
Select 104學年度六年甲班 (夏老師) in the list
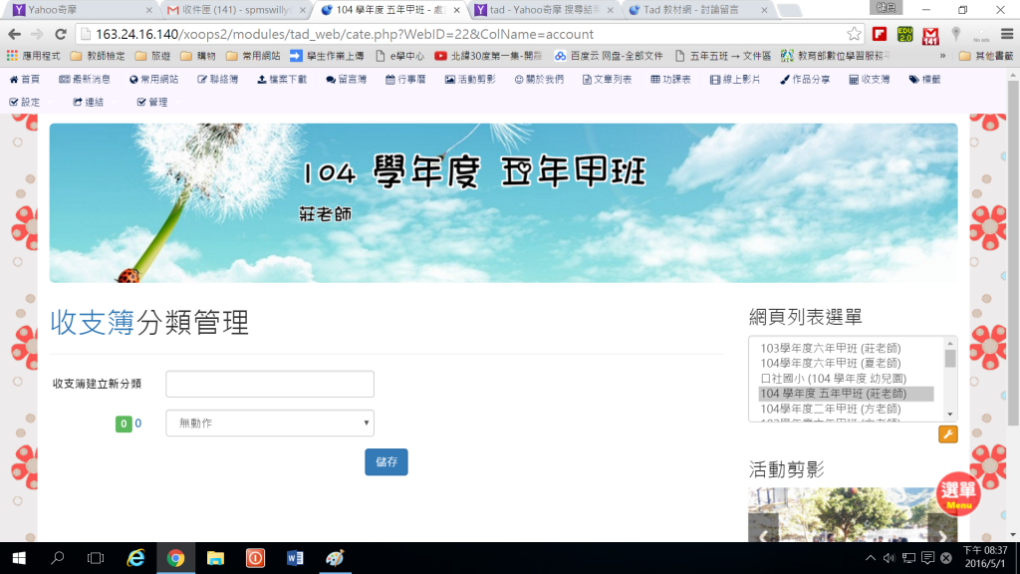click(830, 363)
